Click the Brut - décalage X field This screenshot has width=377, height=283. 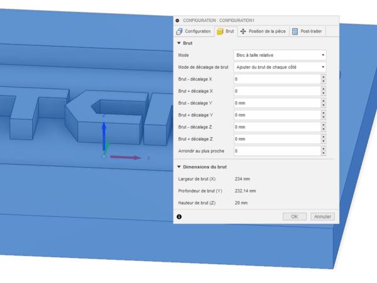276,79
